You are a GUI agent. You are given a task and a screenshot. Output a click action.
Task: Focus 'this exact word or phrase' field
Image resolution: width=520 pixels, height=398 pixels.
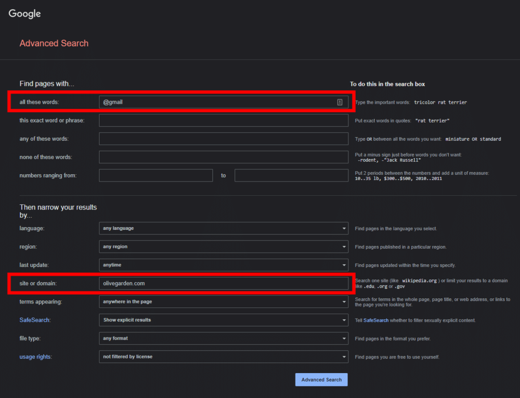223,120
